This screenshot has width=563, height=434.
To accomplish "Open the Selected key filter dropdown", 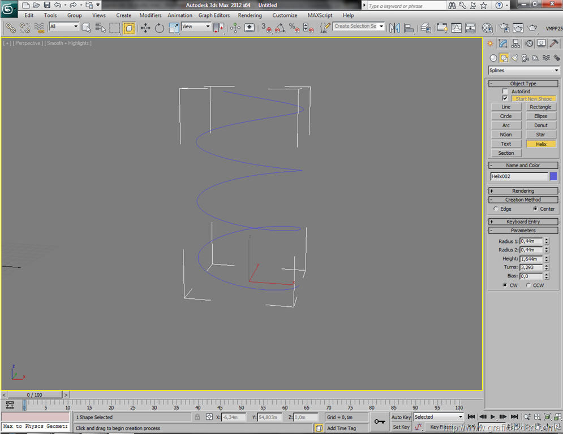I will coord(439,417).
